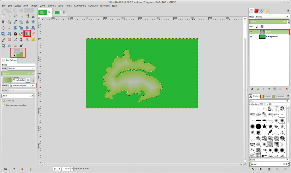Activate the Paintbrush tool

coord(3,40)
